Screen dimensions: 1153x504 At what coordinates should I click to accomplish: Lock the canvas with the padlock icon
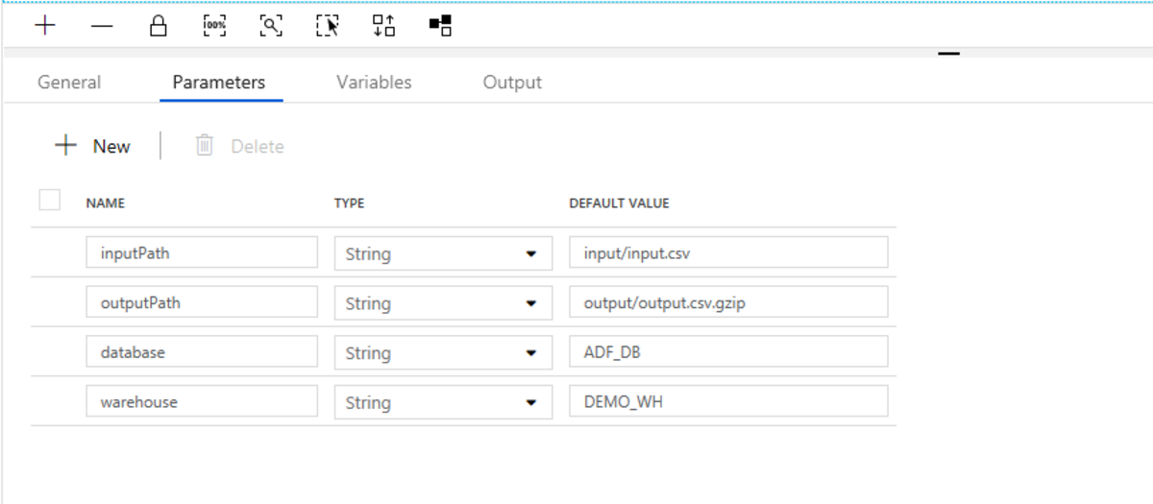[159, 26]
